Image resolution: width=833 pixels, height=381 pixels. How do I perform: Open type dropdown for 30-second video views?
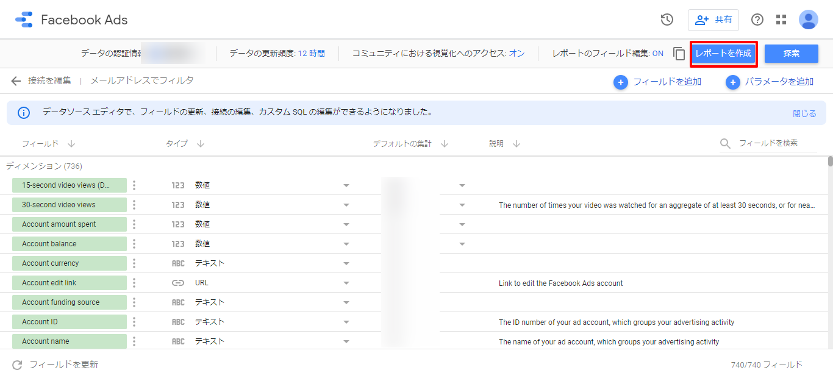[346, 205]
